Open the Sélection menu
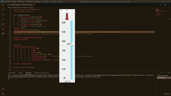The height and width of the screenshot is (96, 171). coord(21,2)
